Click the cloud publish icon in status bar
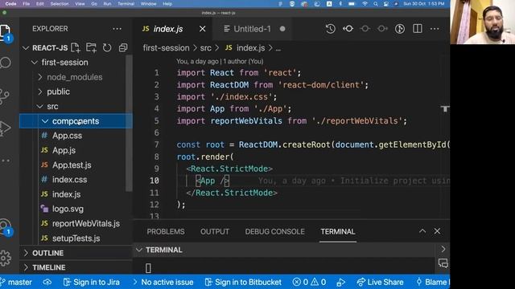The height and width of the screenshot is (289, 515). [x=47, y=282]
